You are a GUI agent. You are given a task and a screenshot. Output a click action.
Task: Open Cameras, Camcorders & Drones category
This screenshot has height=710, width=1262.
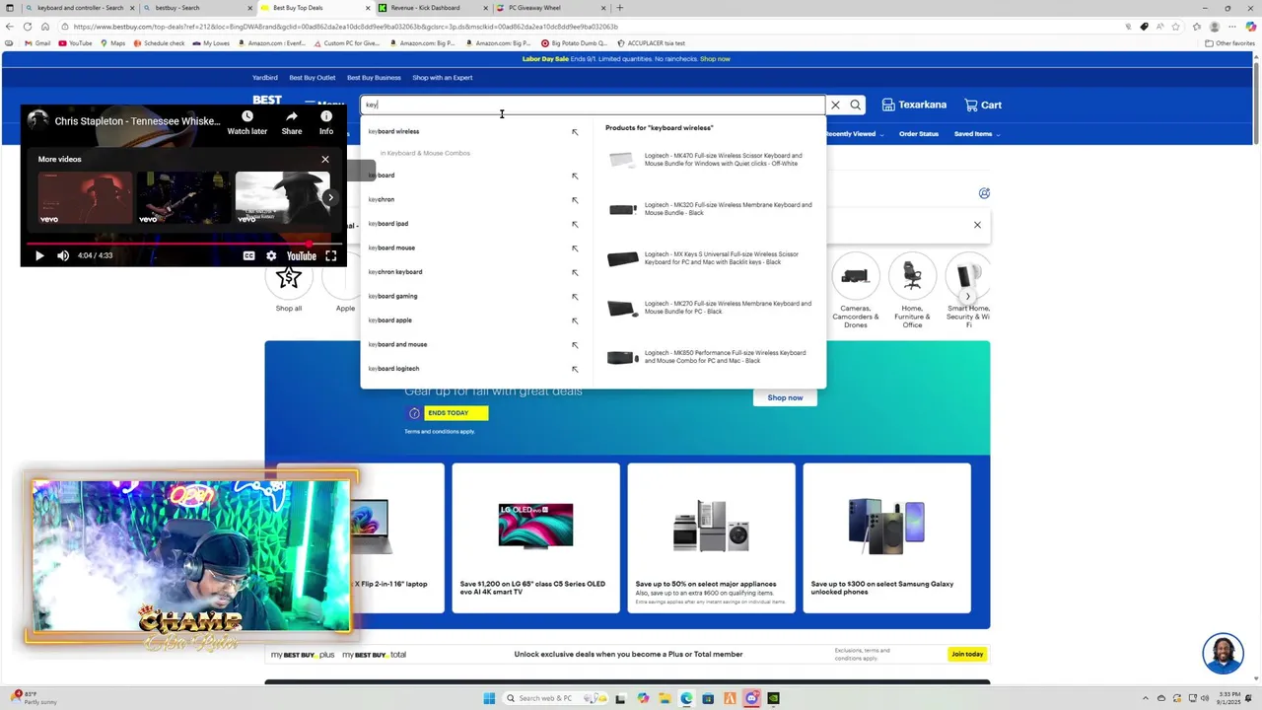855,288
